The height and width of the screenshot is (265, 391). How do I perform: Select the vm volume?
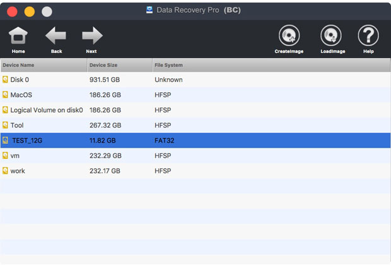15,156
